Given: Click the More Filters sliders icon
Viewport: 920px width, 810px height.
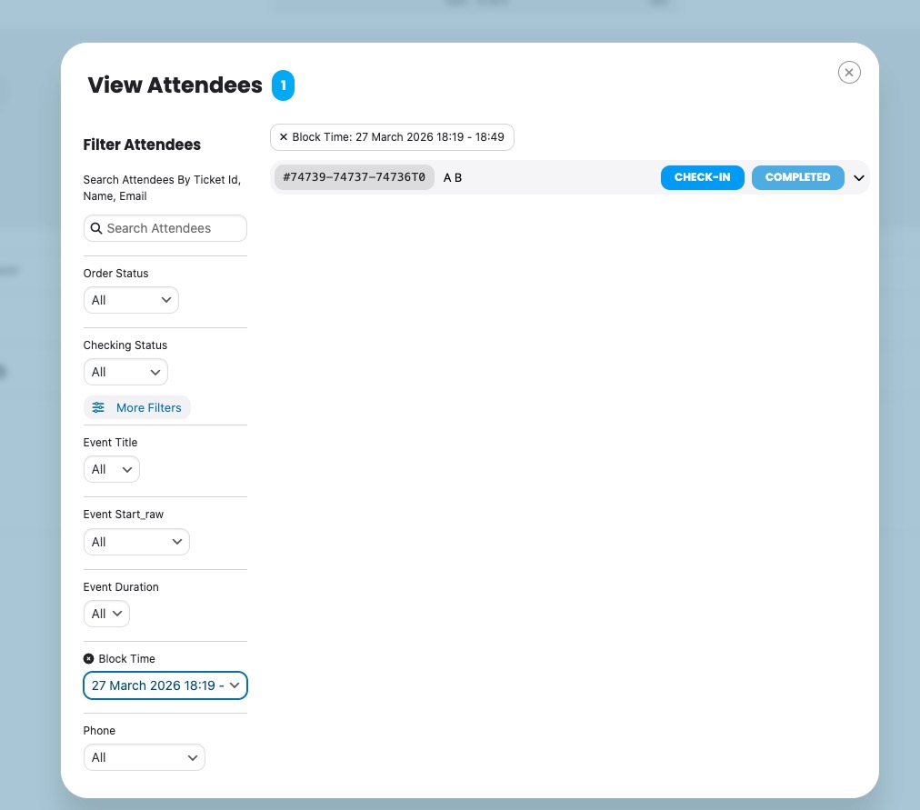Looking at the screenshot, I should tap(98, 407).
